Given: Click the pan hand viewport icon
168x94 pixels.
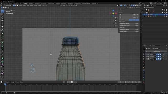Looking at the screenshot, I should coord(116,20).
